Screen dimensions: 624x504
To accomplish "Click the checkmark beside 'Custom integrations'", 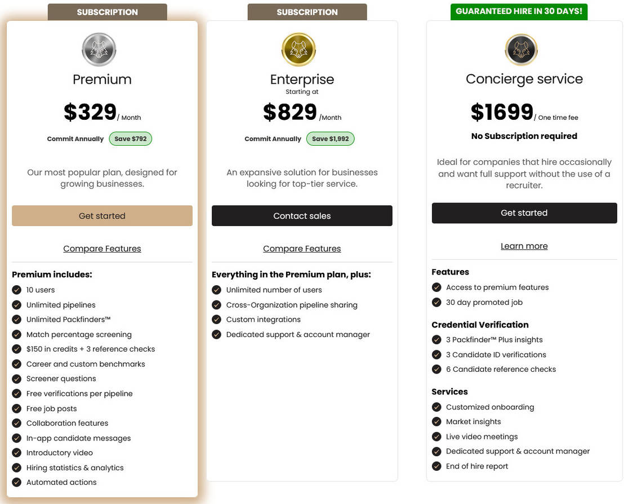I will [x=216, y=319].
